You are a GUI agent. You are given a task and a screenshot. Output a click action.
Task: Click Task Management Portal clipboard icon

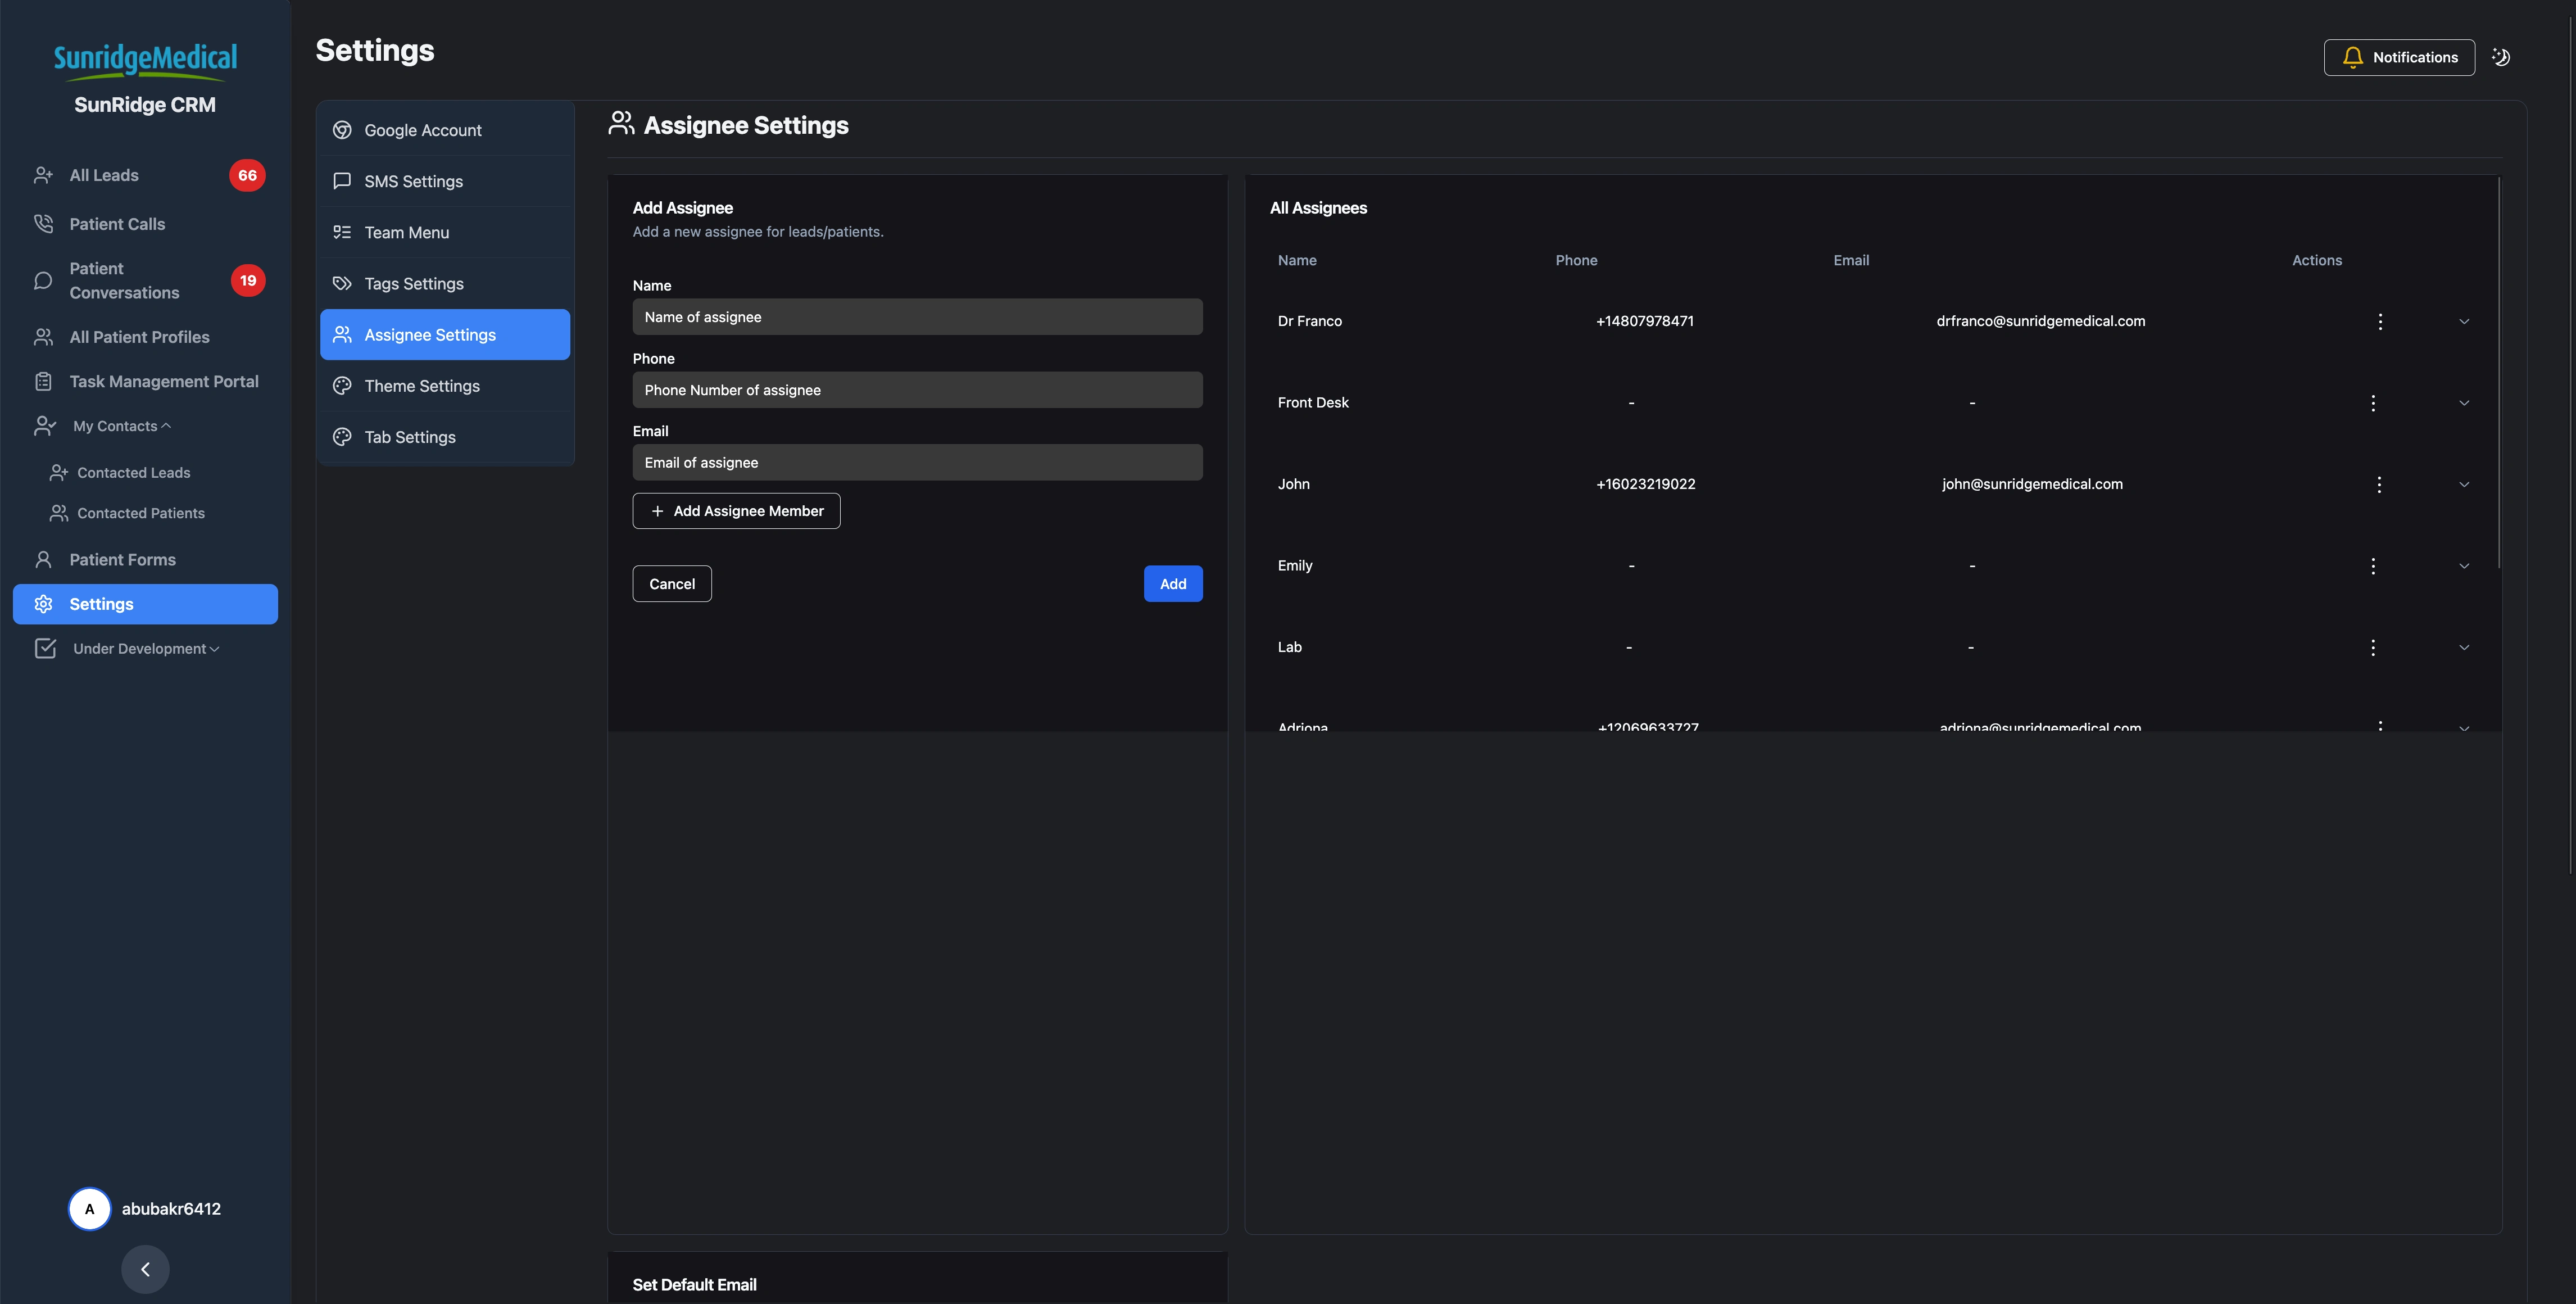(43, 381)
